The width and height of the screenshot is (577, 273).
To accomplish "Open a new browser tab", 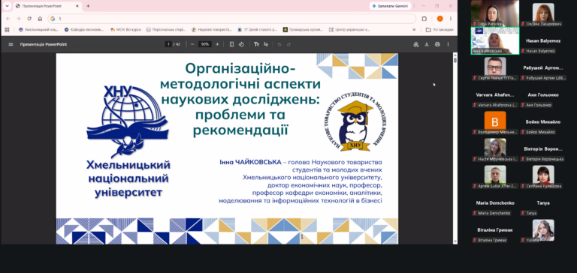I will click(88, 6).
